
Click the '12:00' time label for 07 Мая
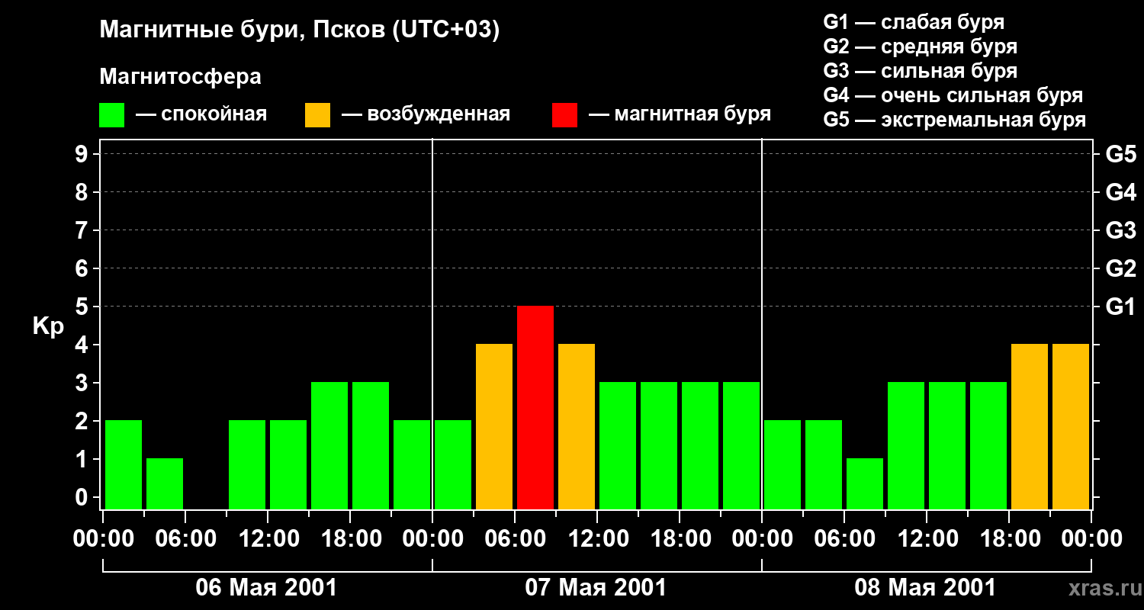tap(597, 539)
